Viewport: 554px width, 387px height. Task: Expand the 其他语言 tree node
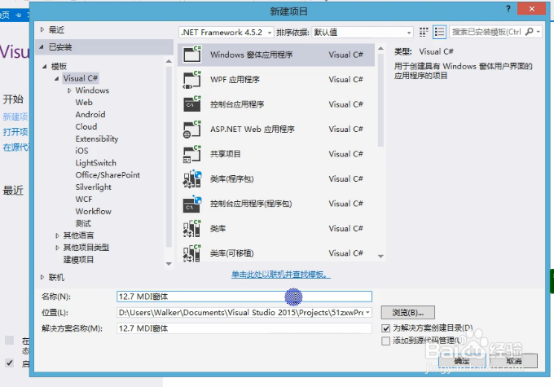[x=57, y=235]
